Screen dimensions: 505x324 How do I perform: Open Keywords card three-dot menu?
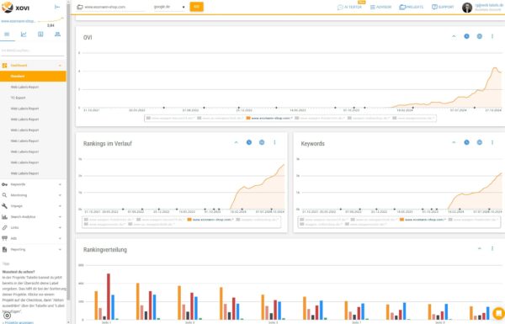click(x=492, y=142)
